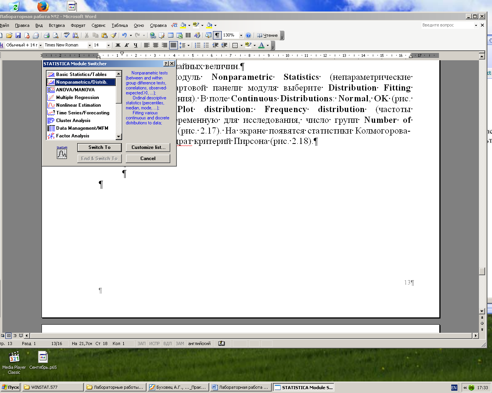
Task: Center align text
Action: click(155, 45)
